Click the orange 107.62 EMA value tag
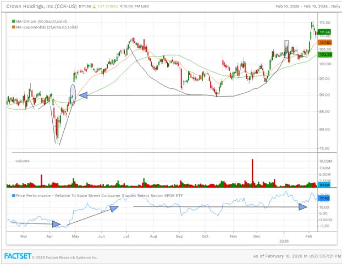Screen dimensions: 342x264 [325, 42]
